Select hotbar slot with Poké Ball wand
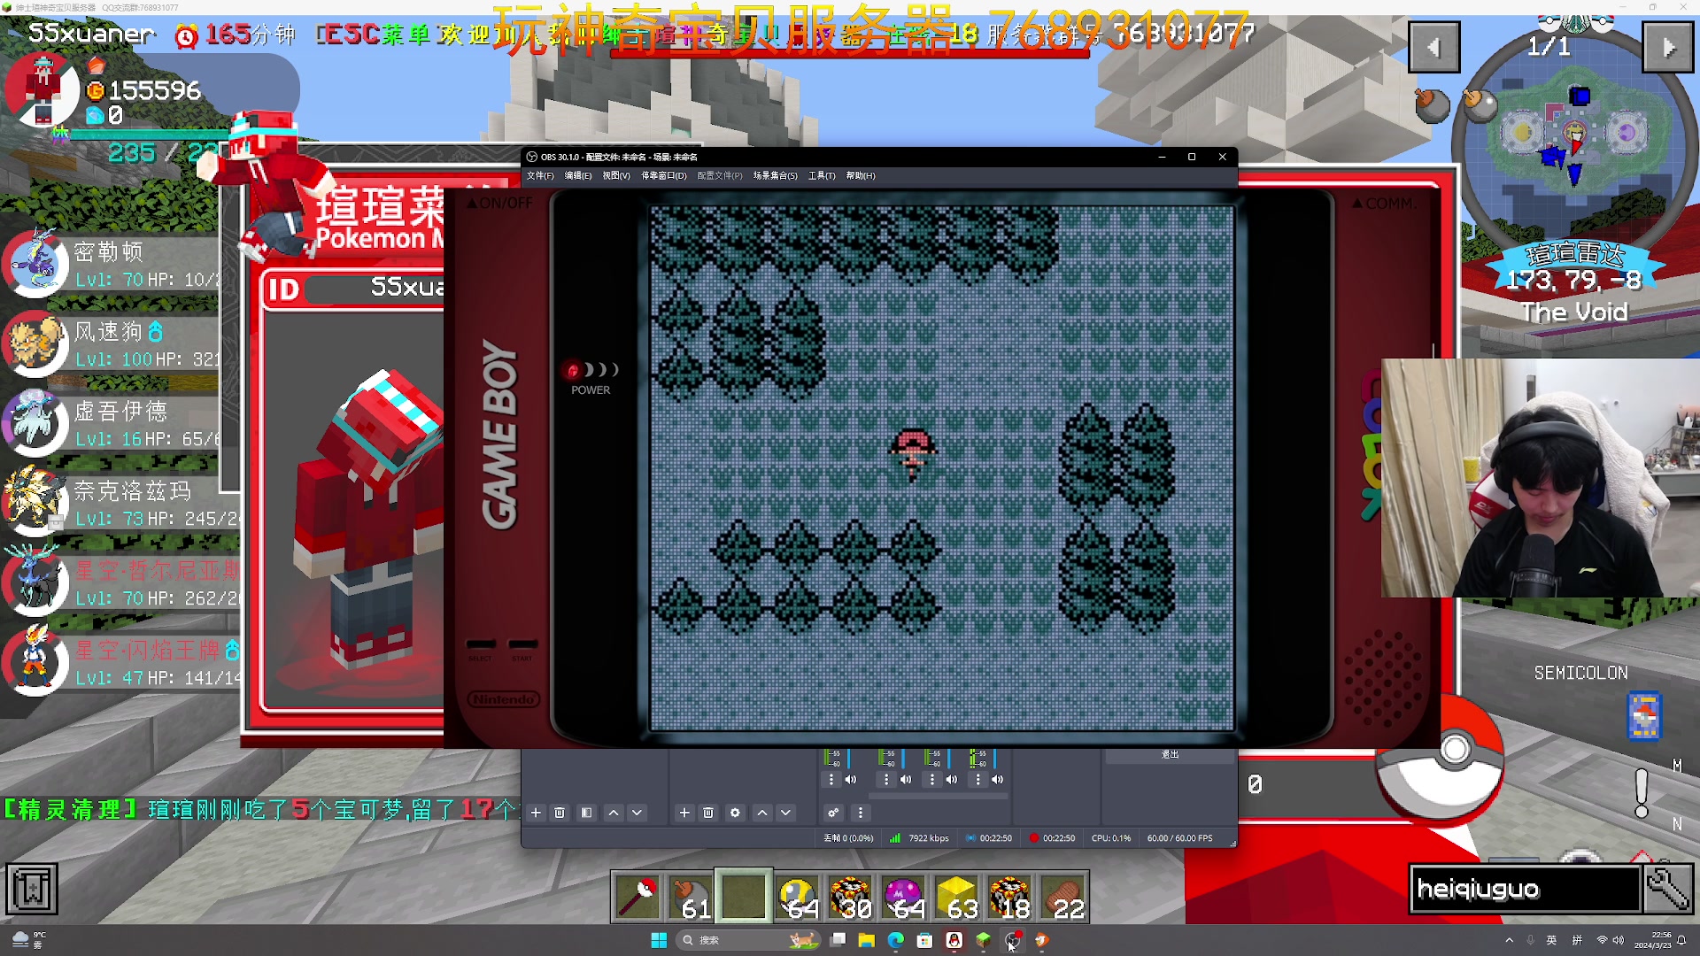This screenshot has height=956, width=1700. pos(637,897)
